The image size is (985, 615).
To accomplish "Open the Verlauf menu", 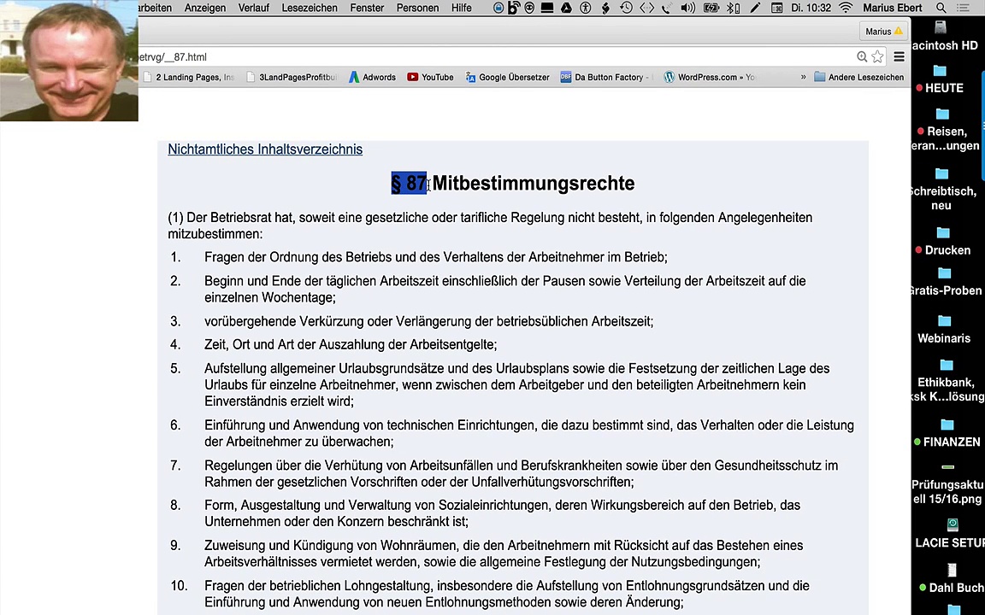I will [253, 8].
